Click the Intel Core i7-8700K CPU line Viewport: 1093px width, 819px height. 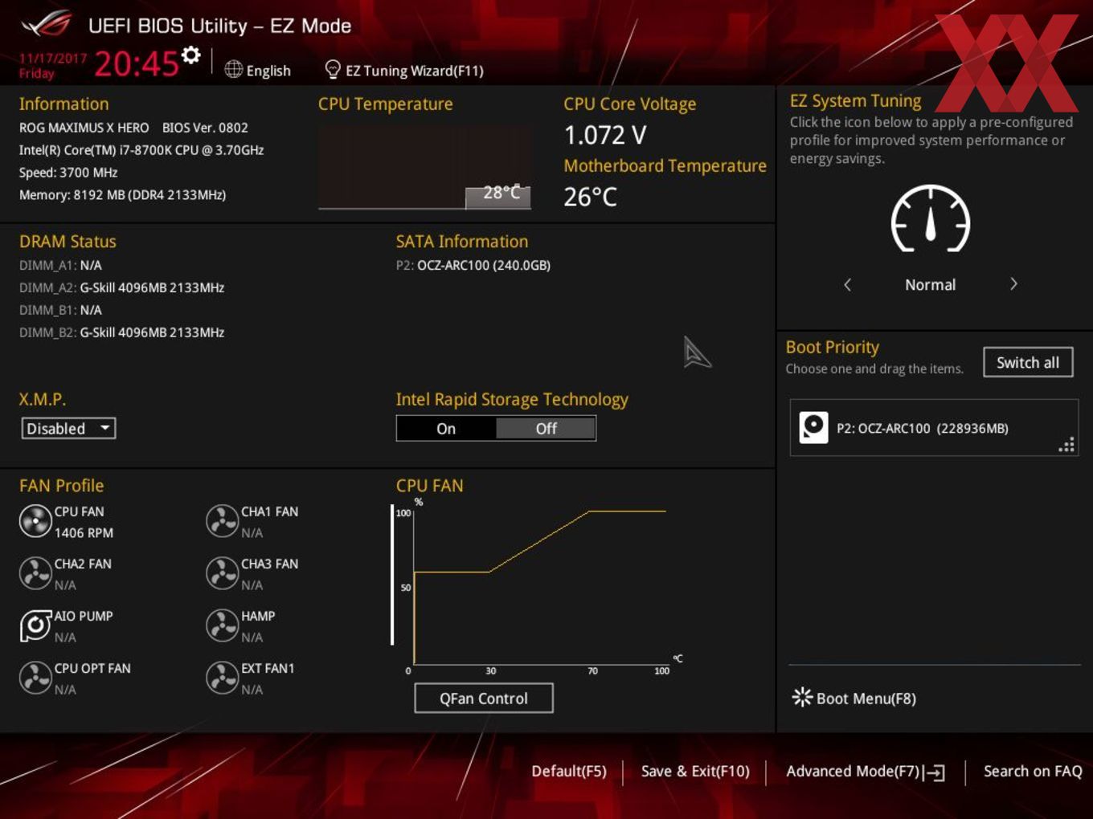[x=141, y=150]
